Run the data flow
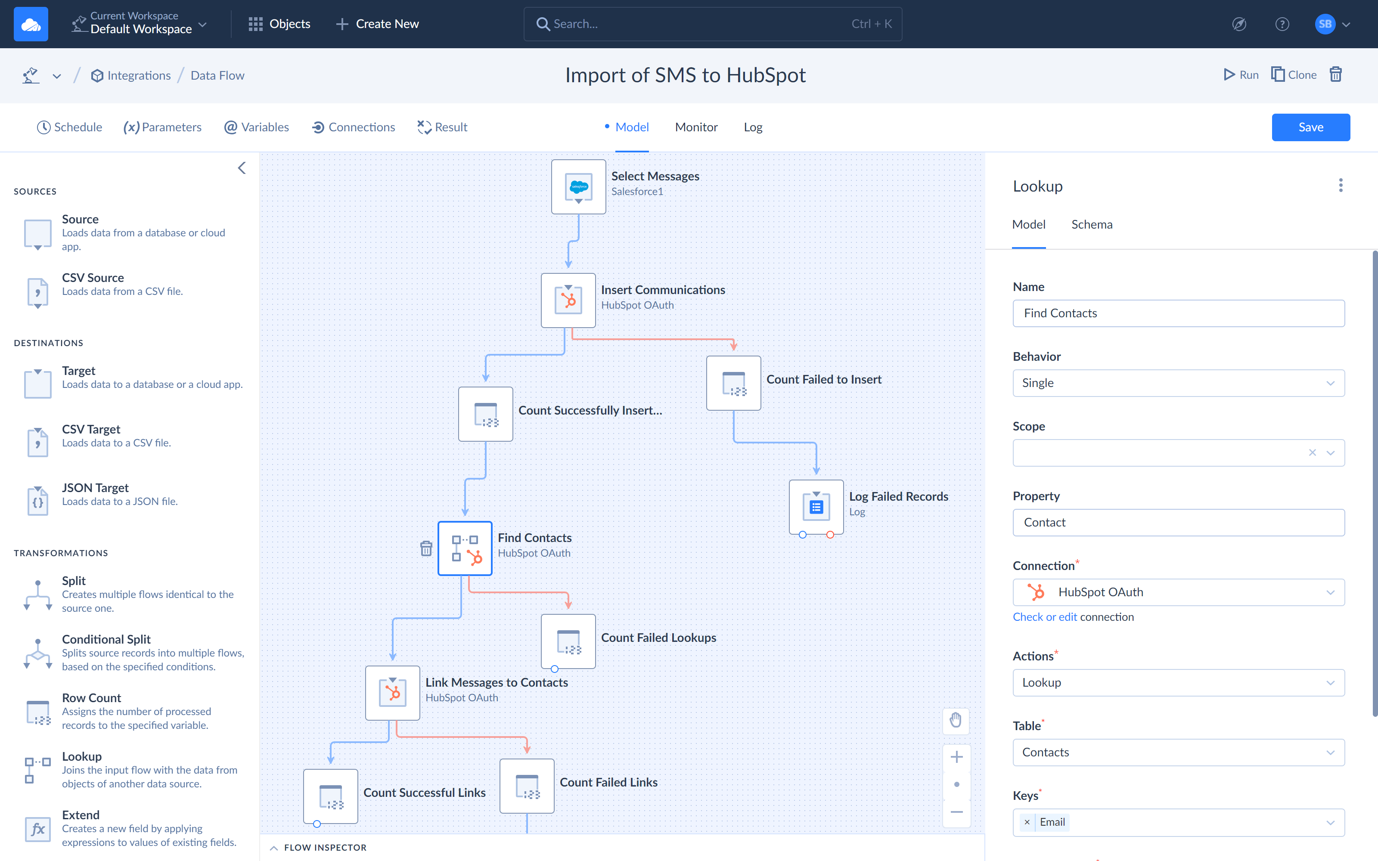The image size is (1378, 861). [1241, 74]
